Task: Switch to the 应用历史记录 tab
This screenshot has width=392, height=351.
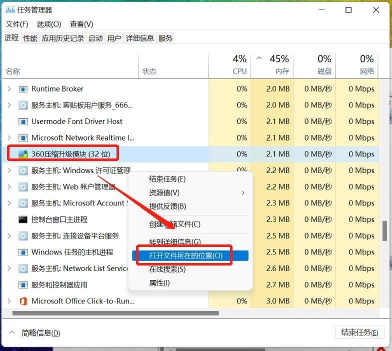Action: (x=63, y=38)
